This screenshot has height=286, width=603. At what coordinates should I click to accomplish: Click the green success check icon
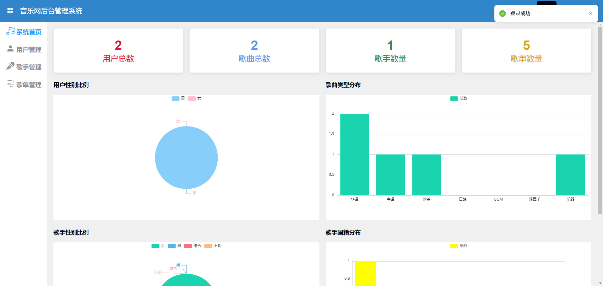point(503,13)
